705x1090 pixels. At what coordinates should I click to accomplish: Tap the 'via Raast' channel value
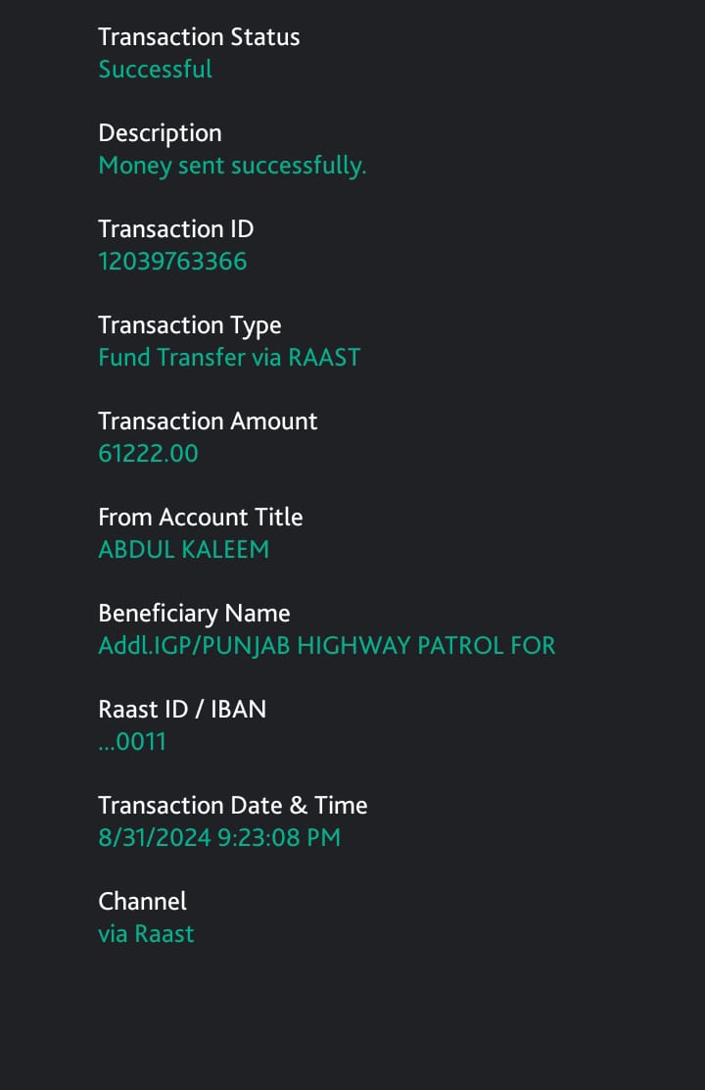[x=146, y=934]
